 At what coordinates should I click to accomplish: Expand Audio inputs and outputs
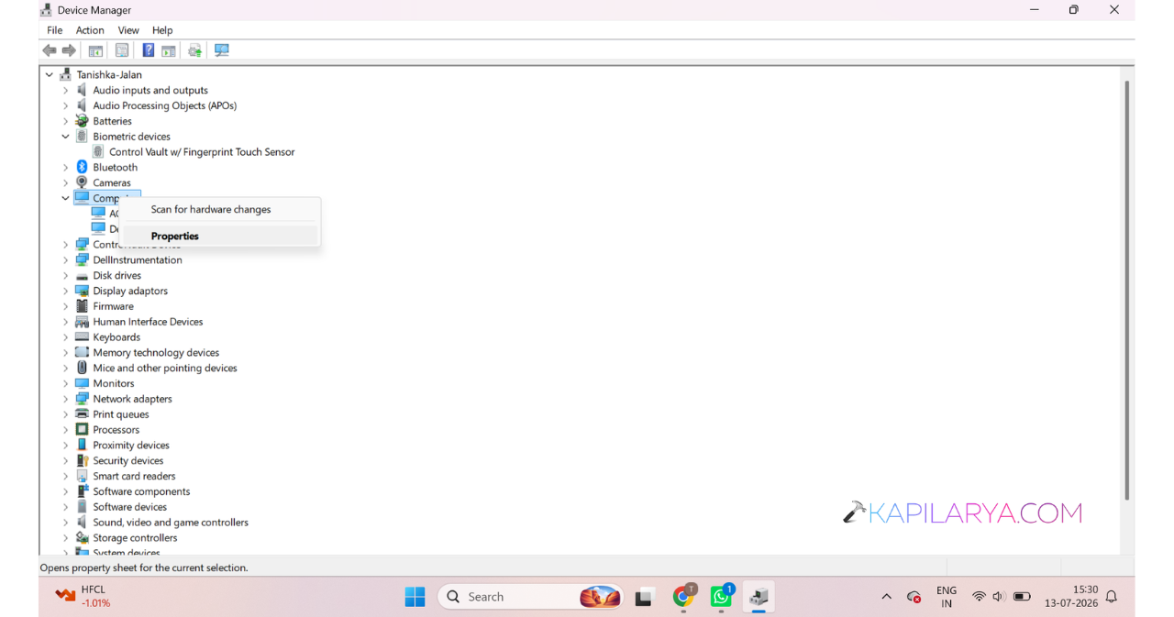pos(65,90)
